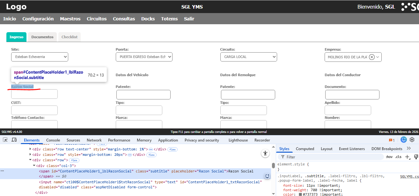
Task: Open the Puerta dropdown PUERTA EGRESO
Action: [x=144, y=57]
